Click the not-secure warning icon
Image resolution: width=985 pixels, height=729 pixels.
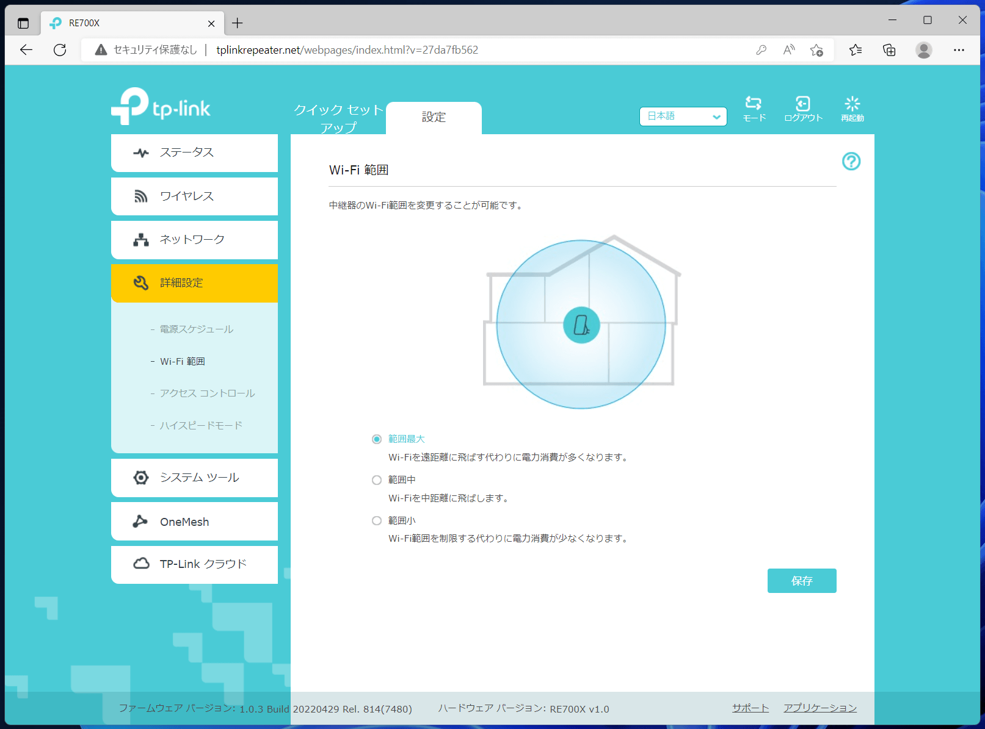[x=101, y=50]
